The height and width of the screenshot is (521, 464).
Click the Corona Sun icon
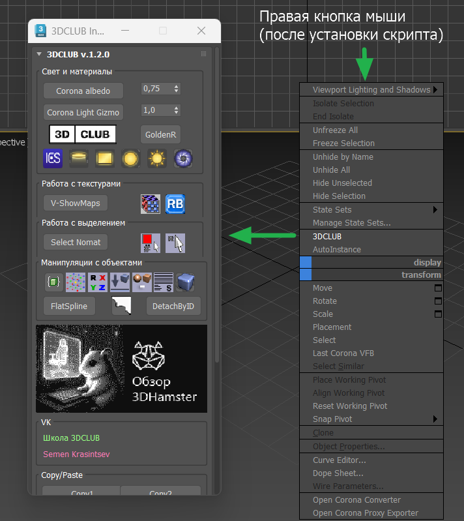pyautogui.click(x=157, y=158)
